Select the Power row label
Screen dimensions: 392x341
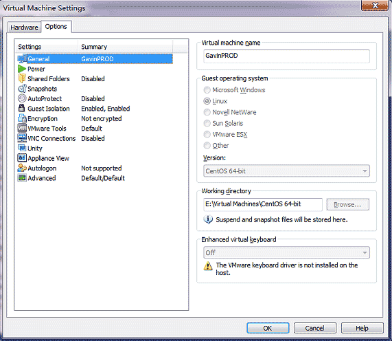coord(36,69)
